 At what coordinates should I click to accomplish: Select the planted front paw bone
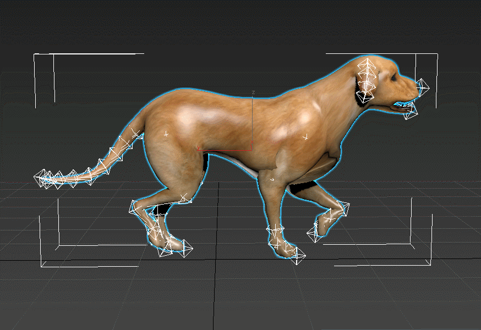pos(296,255)
